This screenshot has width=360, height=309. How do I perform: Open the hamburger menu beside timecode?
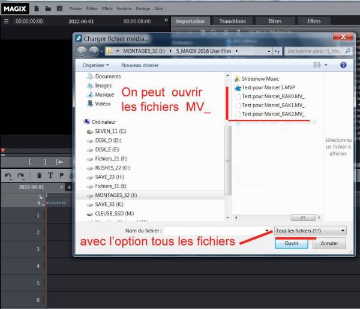pyautogui.click(x=6, y=21)
